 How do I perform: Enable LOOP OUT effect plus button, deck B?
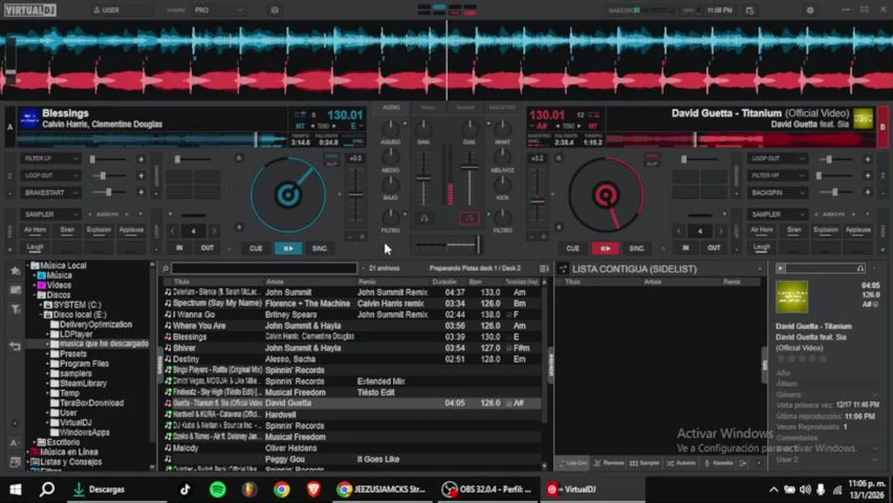coord(867,159)
